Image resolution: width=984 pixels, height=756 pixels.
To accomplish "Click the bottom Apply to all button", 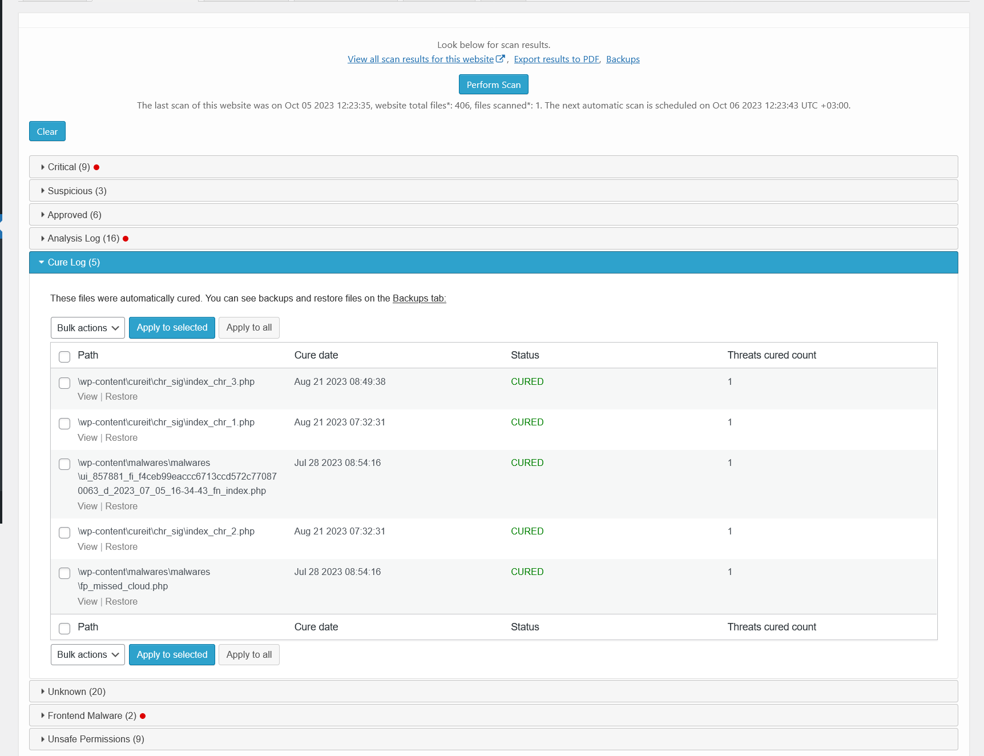I will click(x=249, y=654).
